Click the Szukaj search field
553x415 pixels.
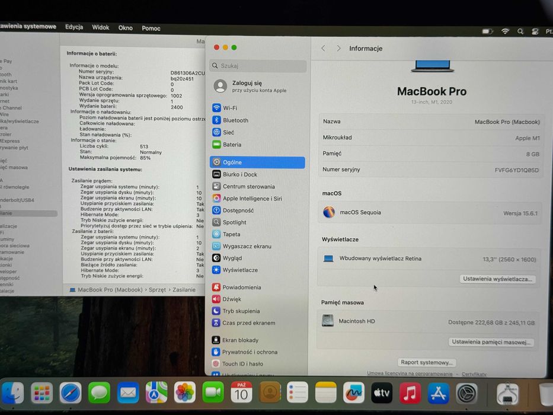click(x=258, y=66)
